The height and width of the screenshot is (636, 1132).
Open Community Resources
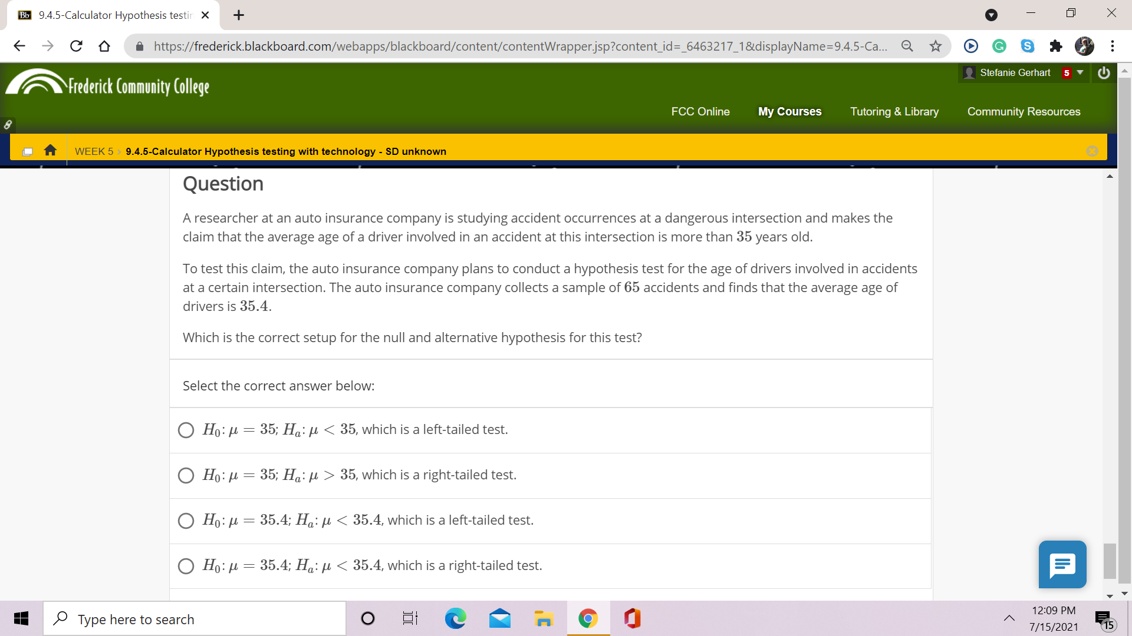[1024, 111]
